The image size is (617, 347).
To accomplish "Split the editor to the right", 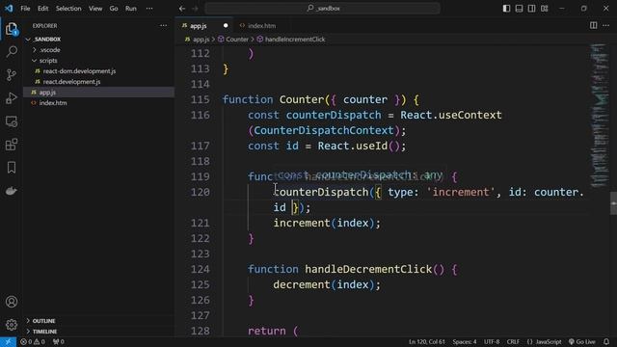I will (x=594, y=26).
